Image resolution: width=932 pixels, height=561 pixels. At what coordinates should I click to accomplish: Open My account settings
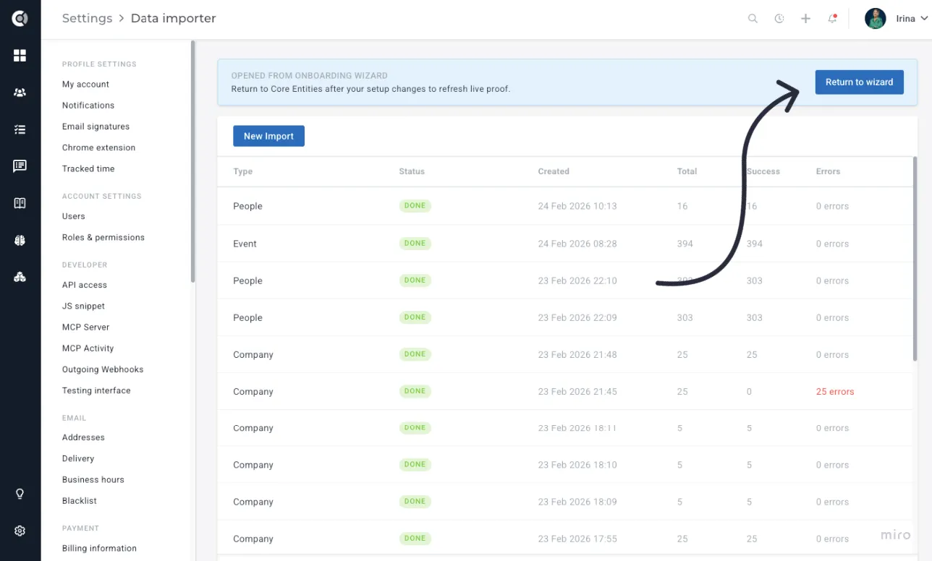(85, 85)
